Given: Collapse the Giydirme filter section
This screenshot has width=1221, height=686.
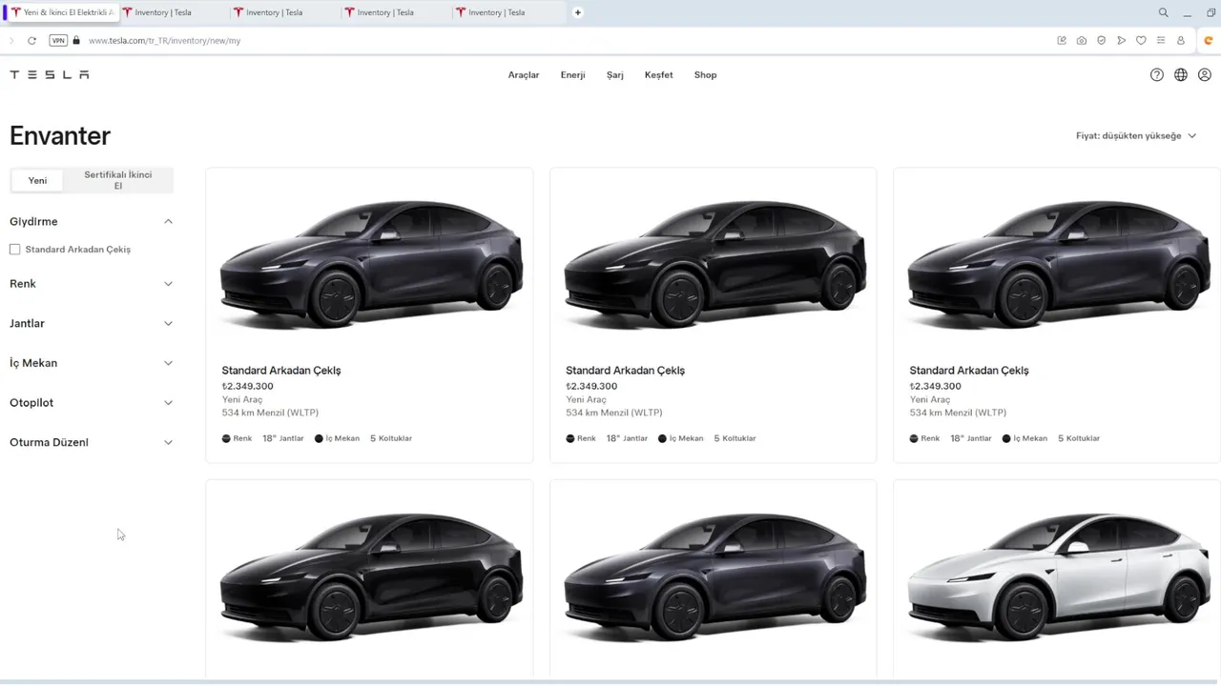Looking at the screenshot, I should 92,221.
